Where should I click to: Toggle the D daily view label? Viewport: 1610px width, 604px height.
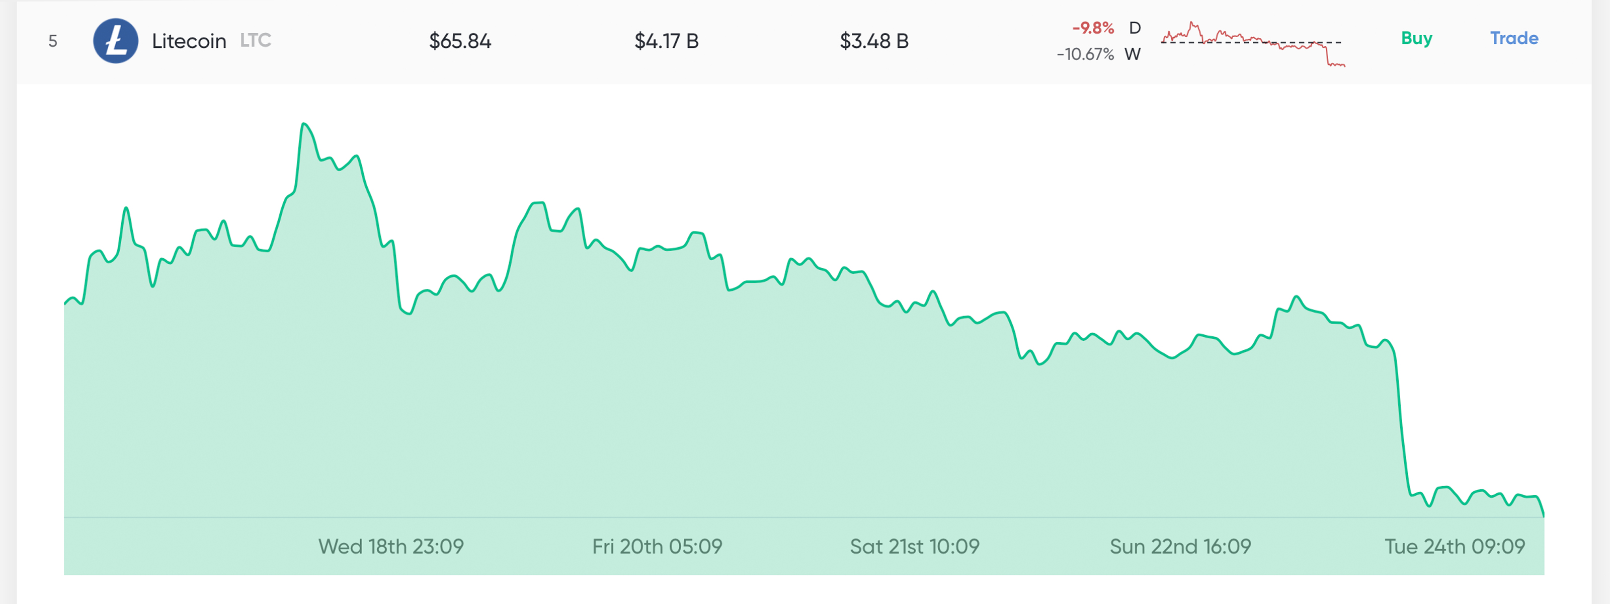[x=1135, y=28]
